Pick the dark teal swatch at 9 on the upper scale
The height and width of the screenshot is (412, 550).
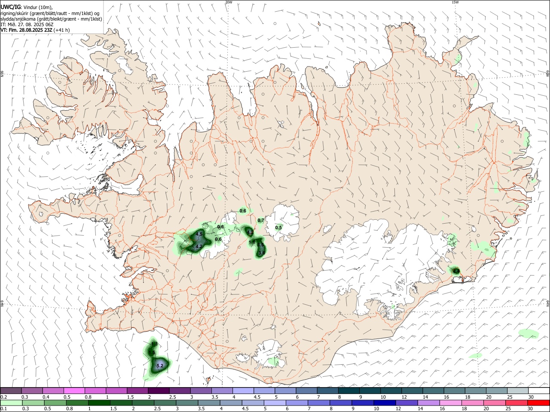coord(370,391)
